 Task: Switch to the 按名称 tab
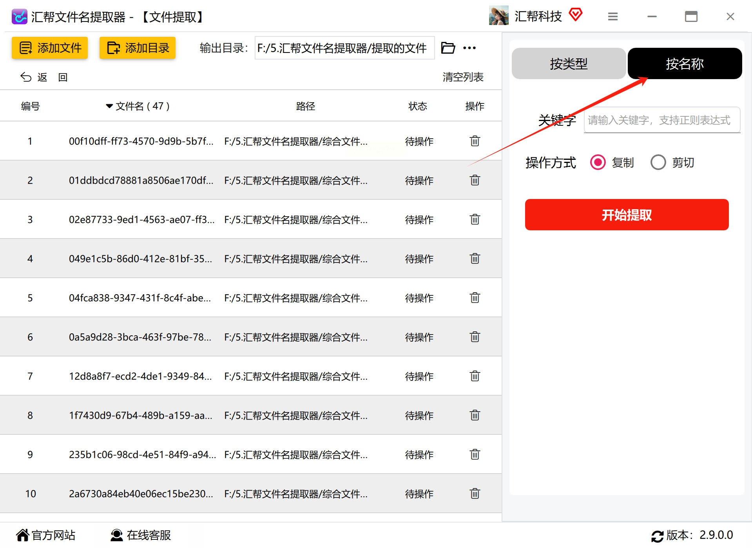(685, 63)
